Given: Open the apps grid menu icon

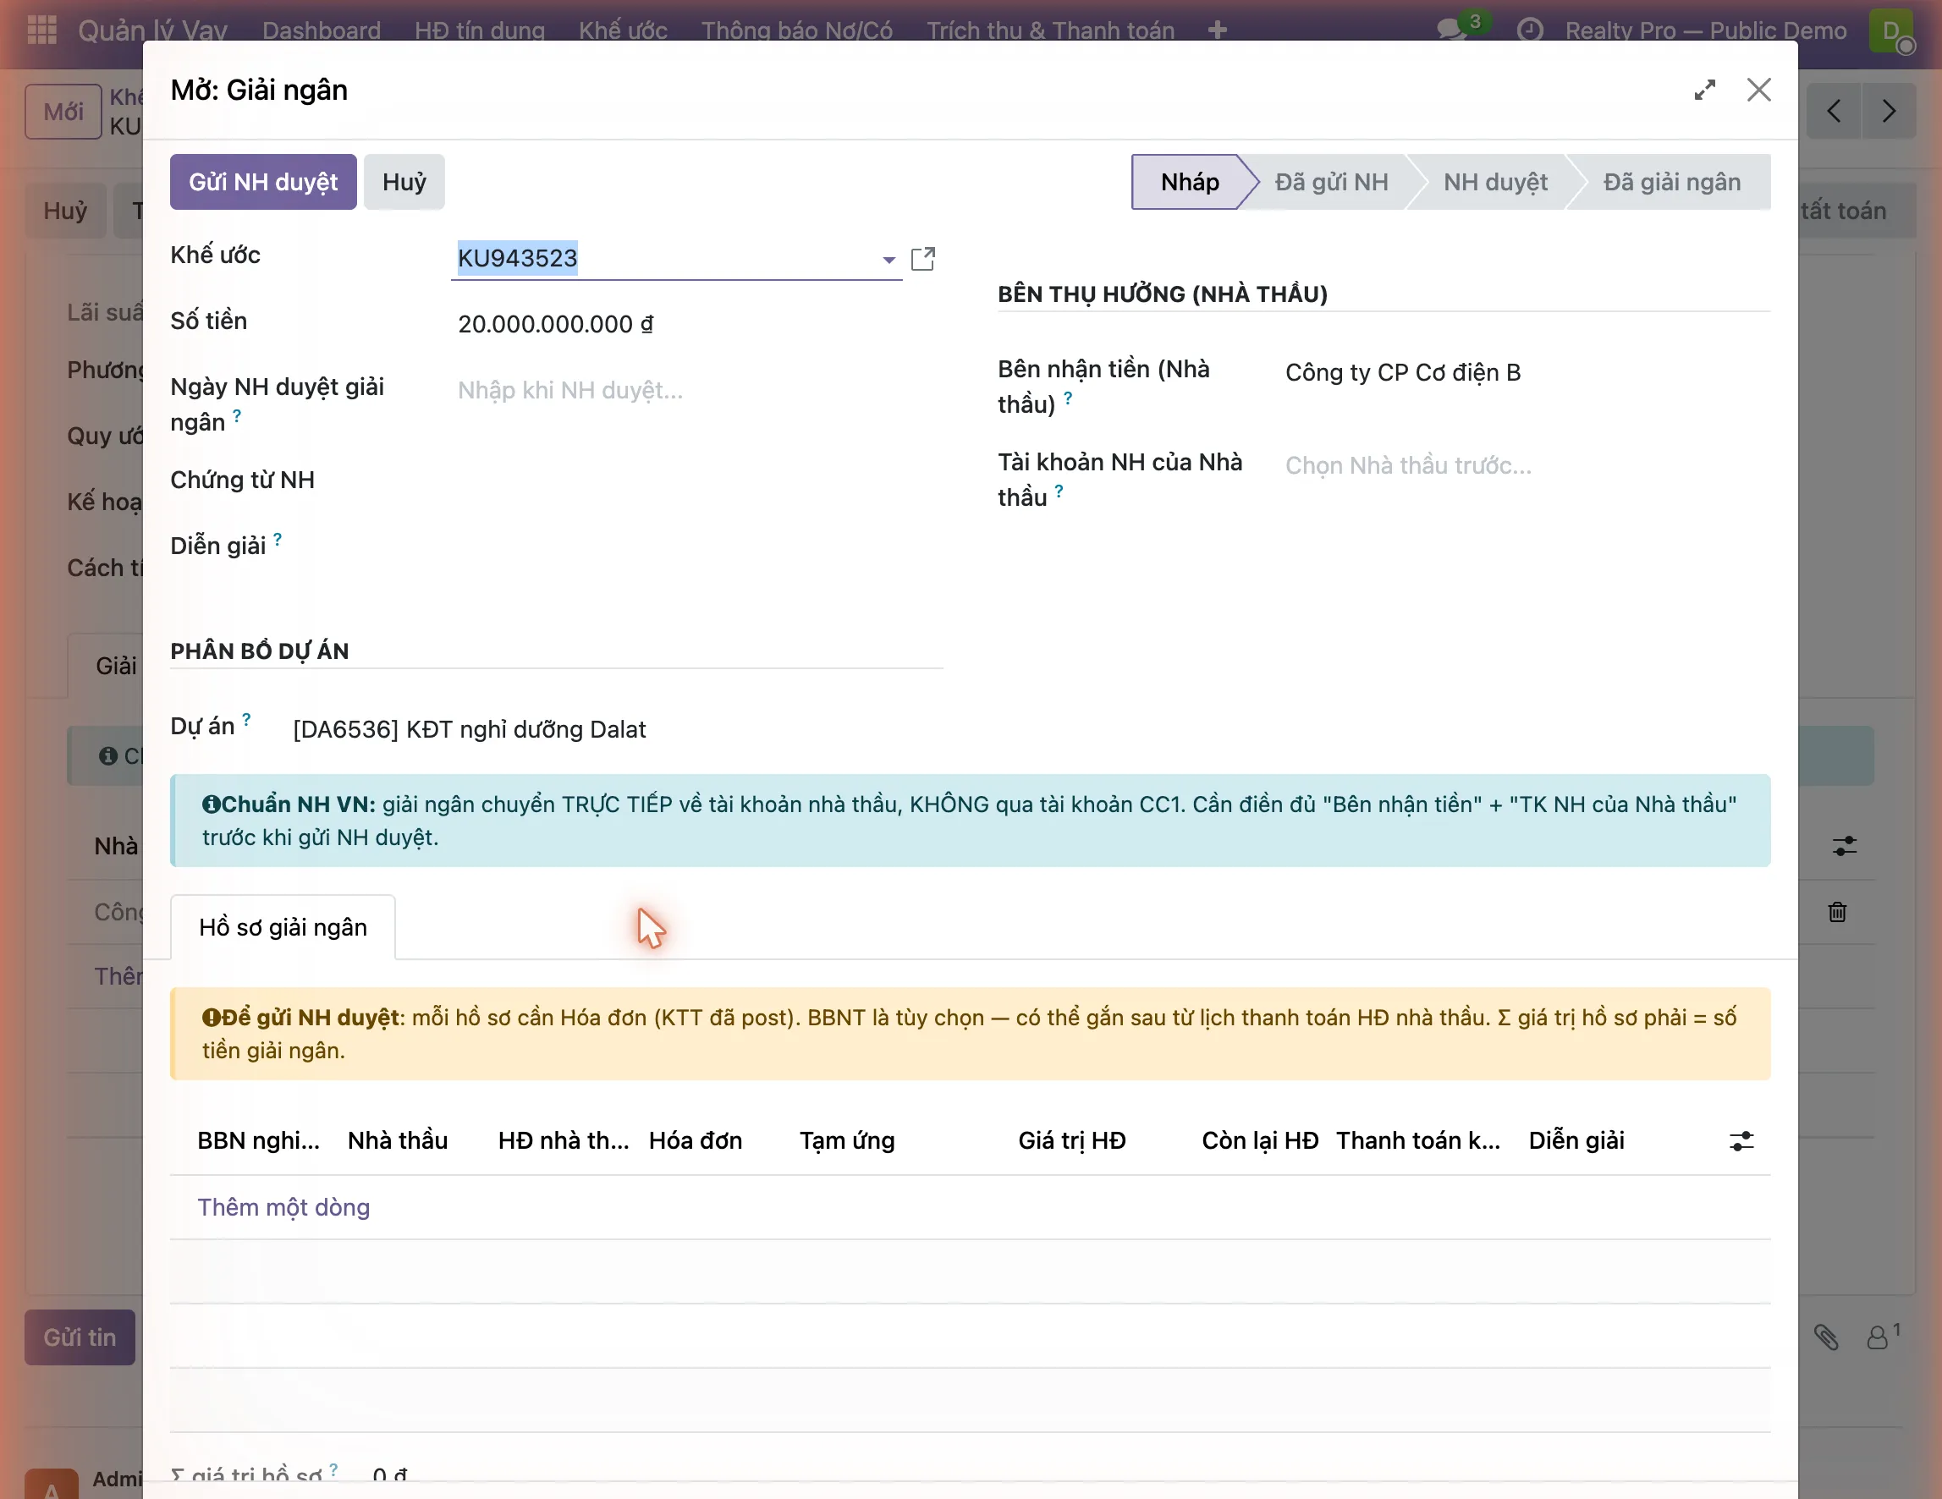Looking at the screenshot, I should 41,30.
